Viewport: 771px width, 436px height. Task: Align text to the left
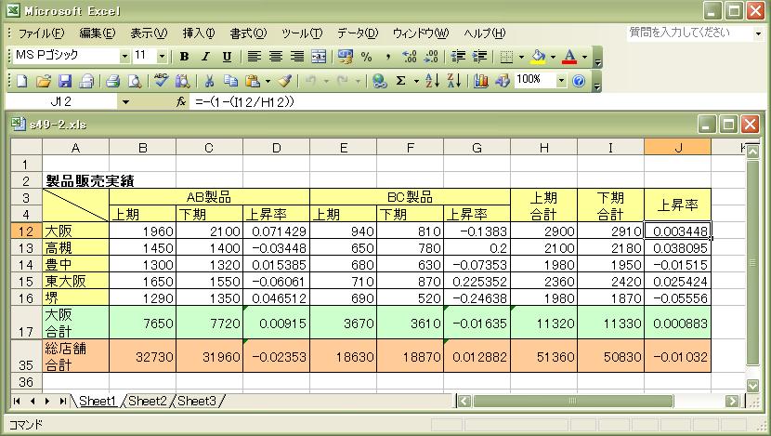[x=254, y=57]
